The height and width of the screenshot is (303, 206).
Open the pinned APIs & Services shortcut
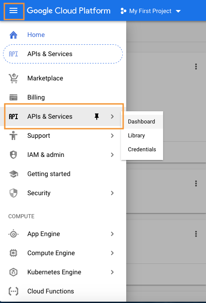tap(63, 54)
